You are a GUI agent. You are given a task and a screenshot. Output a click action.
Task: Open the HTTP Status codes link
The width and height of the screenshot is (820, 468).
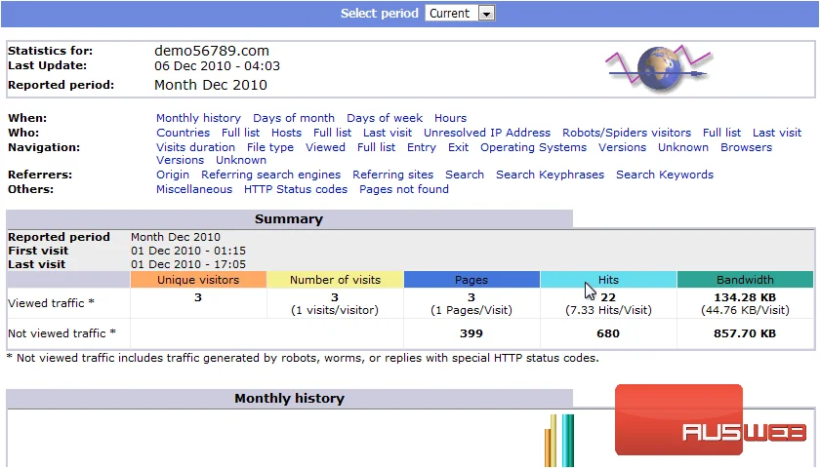296,189
